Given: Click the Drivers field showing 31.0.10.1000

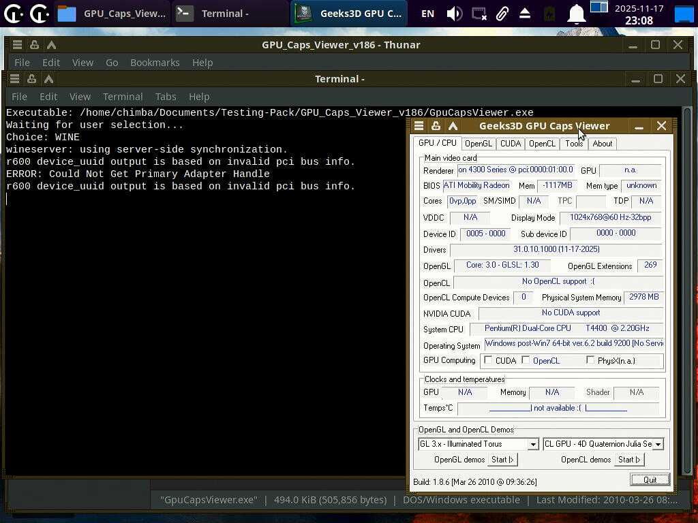Looking at the screenshot, I should pyautogui.click(x=556, y=249).
